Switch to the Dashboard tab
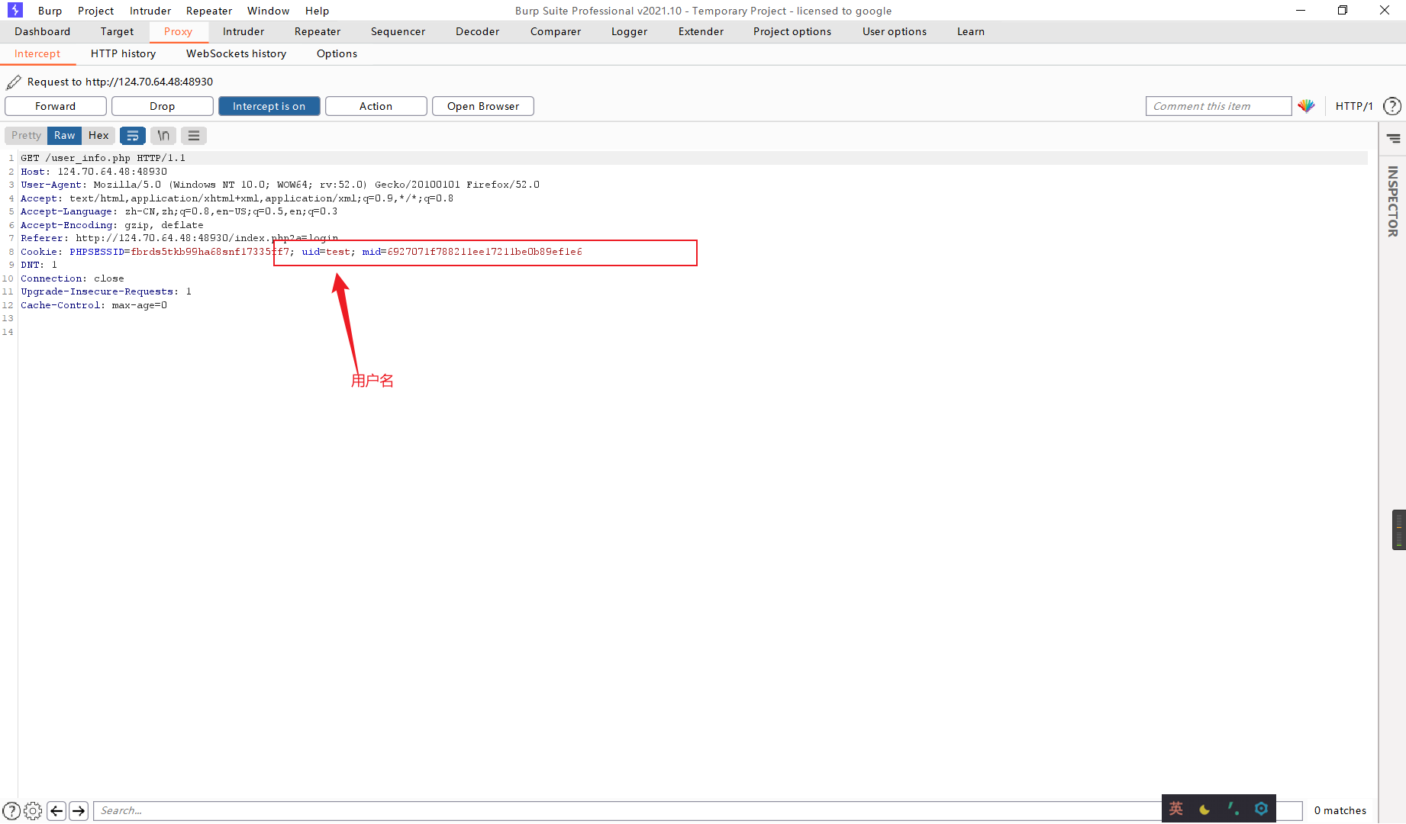Viewport: 1406px width, 824px height. pos(43,31)
